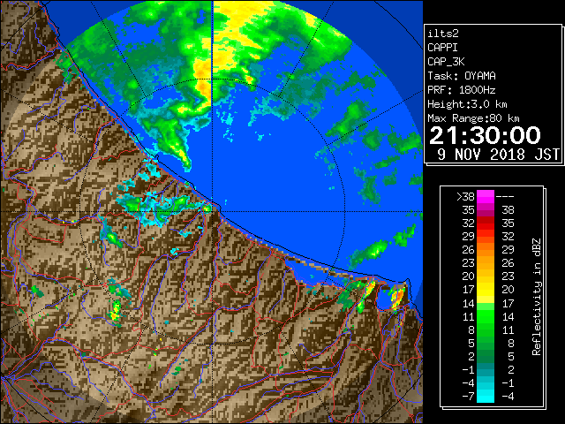Screen dimensions: 565x424
Task: Pick the orange 26–29 dBZ color band
Action: click(486, 250)
